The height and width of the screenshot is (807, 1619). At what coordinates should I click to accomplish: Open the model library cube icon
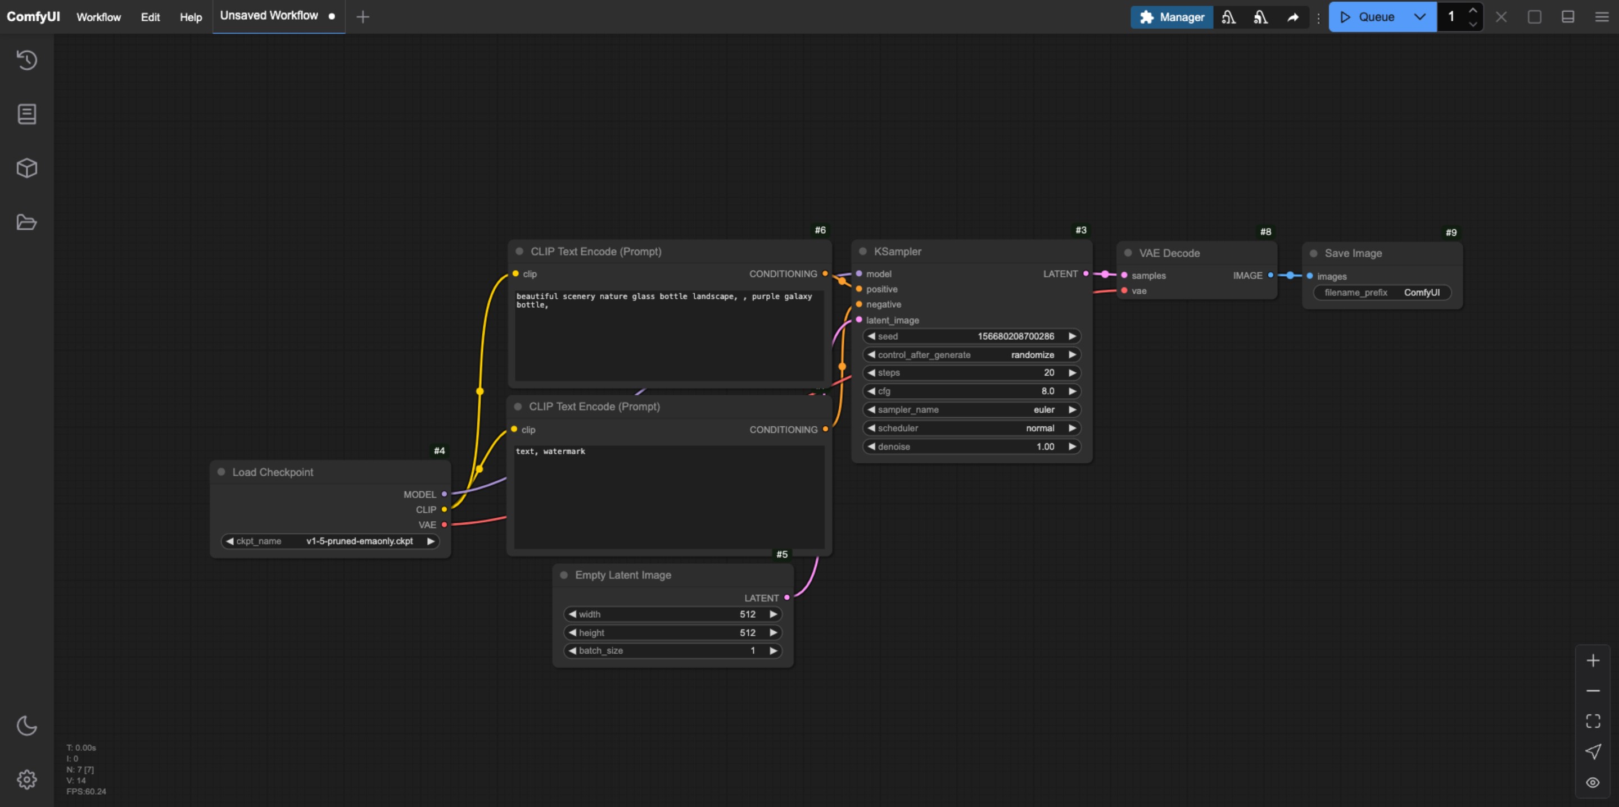pyautogui.click(x=26, y=168)
